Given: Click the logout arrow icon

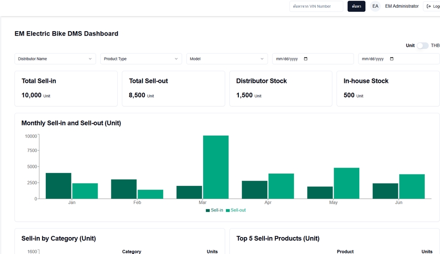Looking at the screenshot, I should (429, 6).
